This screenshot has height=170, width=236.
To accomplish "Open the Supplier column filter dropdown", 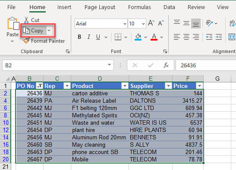I will (x=168, y=86).
